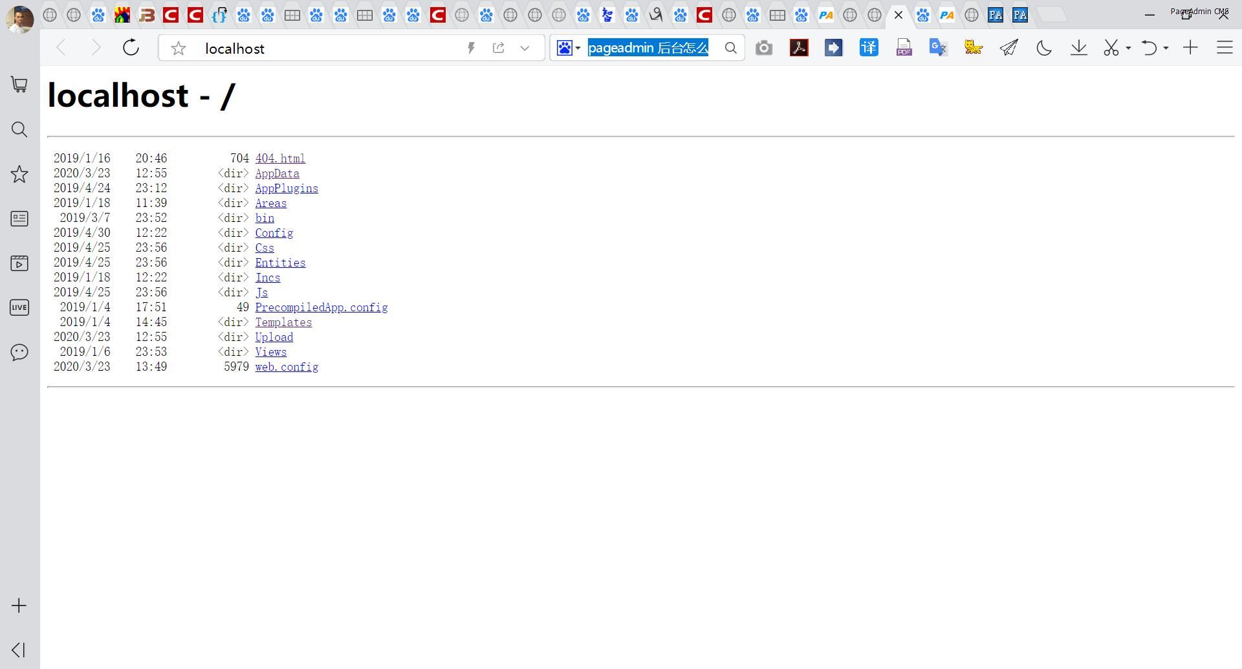Screen dimensions: 1242x669
Task: Toggle night mode moon icon
Action: point(1043,48)
